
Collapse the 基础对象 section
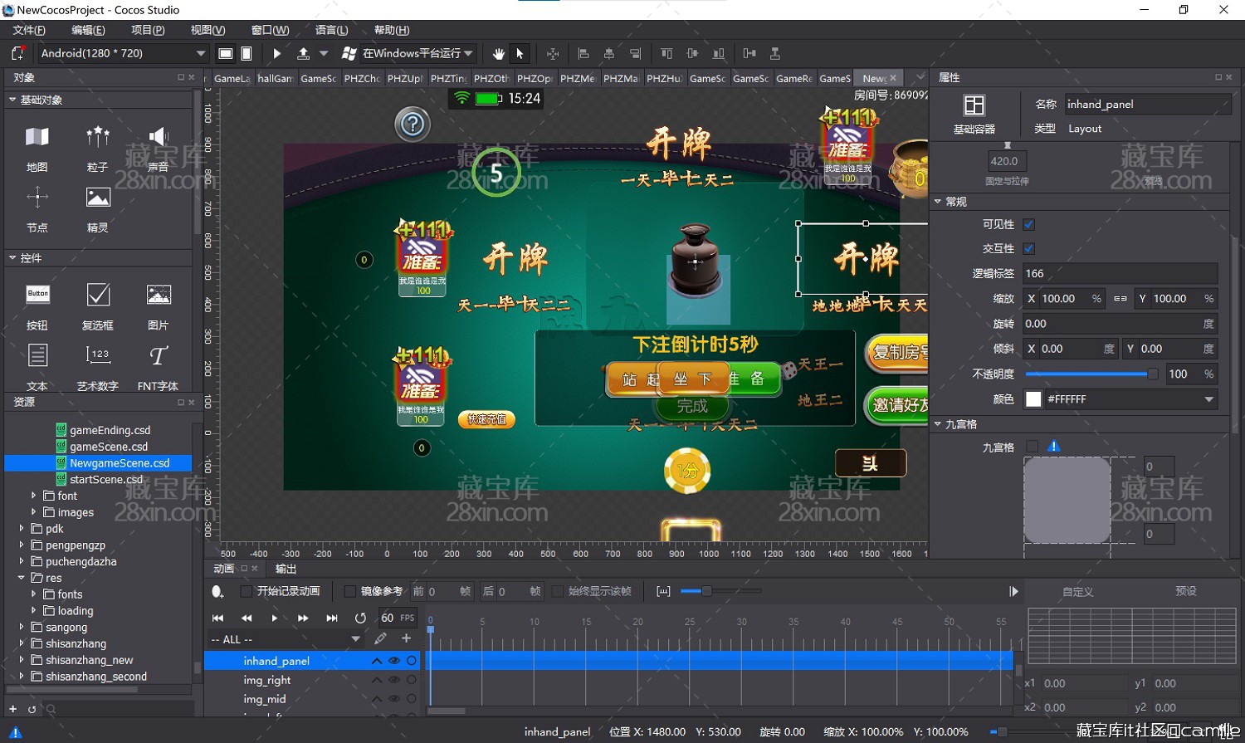[x=12, y=100]
